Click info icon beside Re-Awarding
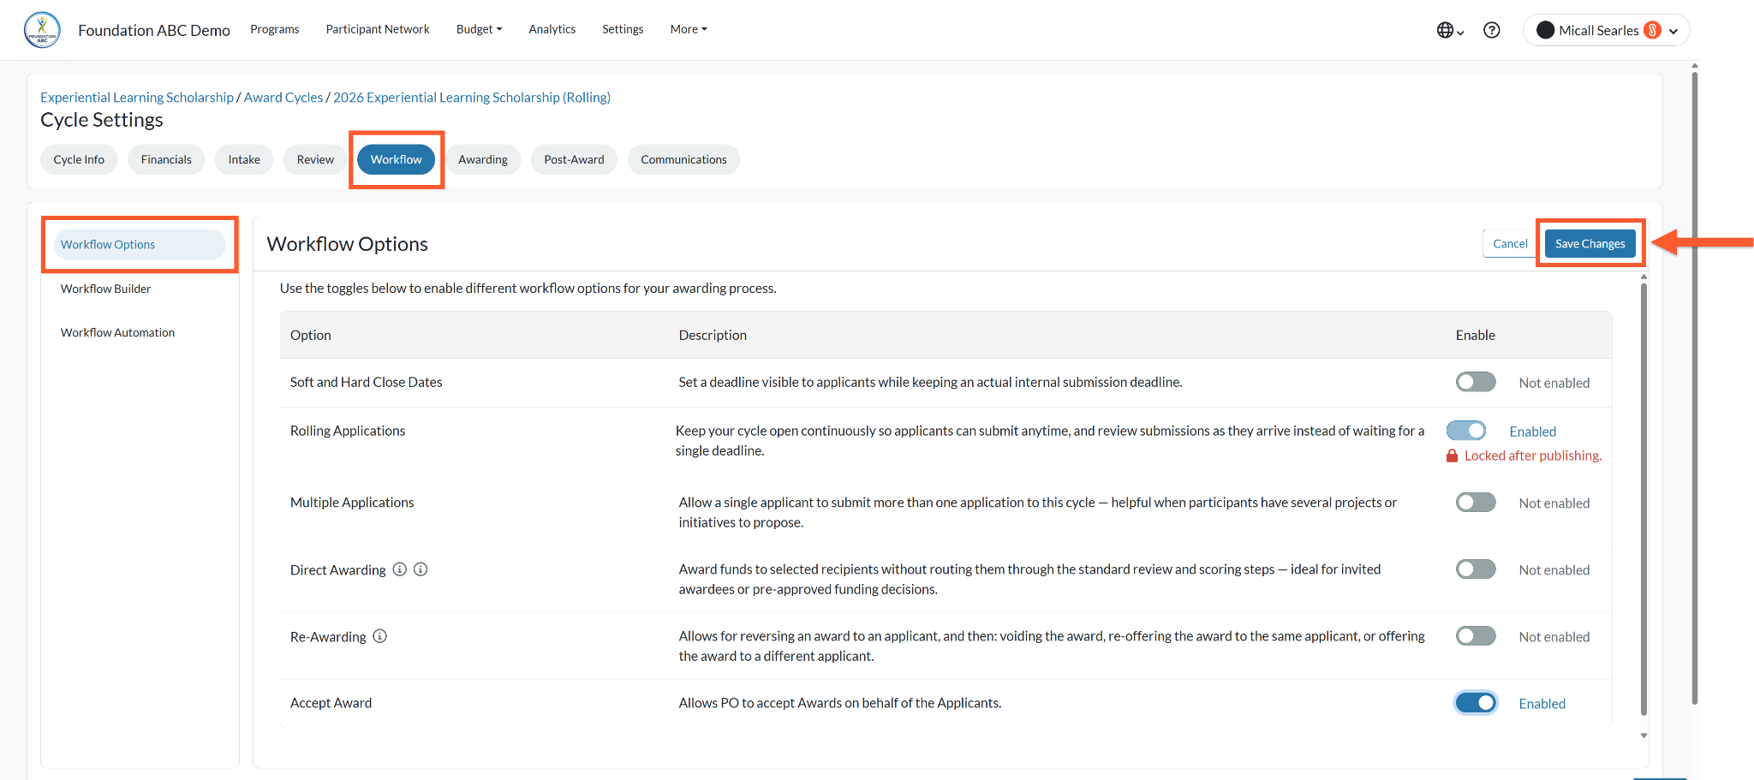 (380, 636)
